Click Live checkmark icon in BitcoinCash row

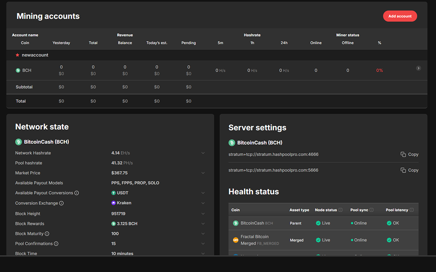[318, 223]
